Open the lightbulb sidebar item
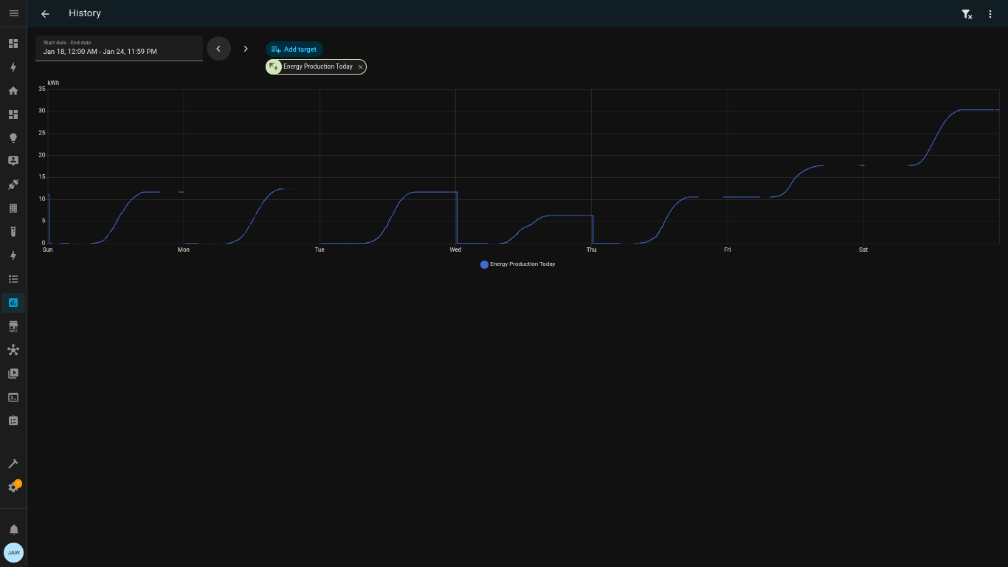1008x567 pixels. pyautogui.click(x=13, y=138)
